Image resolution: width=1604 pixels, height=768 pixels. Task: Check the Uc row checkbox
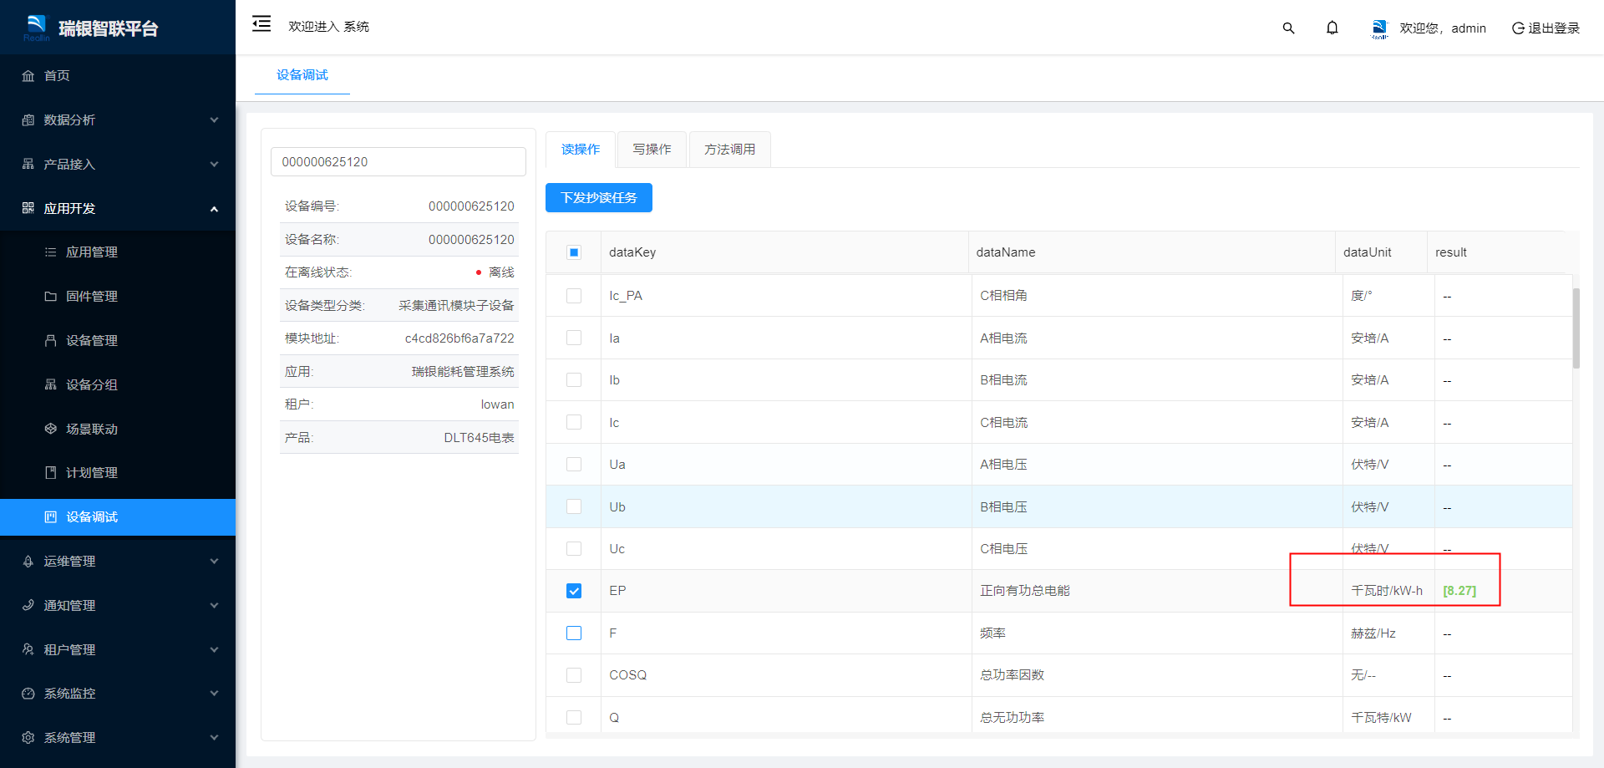tap(574, 549)
